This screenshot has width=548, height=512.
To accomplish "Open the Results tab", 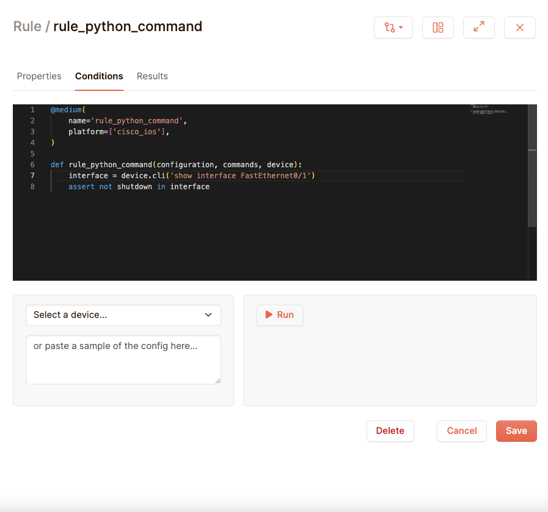I will pos(152,76).
